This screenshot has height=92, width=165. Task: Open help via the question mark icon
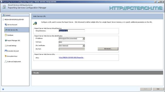click(x=3, y=89)
